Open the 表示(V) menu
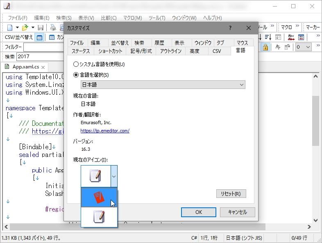Viewport: 322px width, 243px height. pyautogui.click(x=86, y=18)
